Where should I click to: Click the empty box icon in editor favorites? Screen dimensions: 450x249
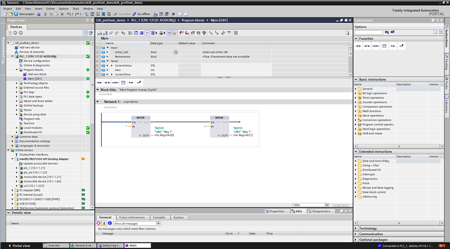(x=123, y=82)
